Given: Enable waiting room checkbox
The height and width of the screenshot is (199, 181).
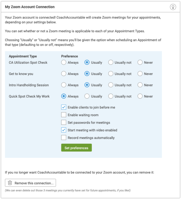Looking at the screenshot, I should 64,115.
